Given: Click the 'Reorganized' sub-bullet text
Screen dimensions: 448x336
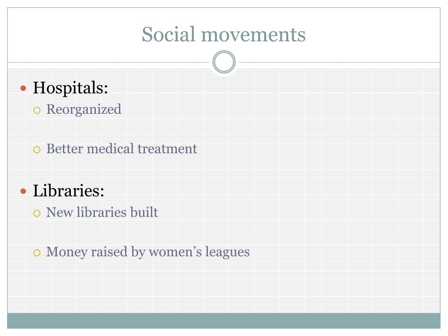Looking at the screenshot, I should pos(84,109).
